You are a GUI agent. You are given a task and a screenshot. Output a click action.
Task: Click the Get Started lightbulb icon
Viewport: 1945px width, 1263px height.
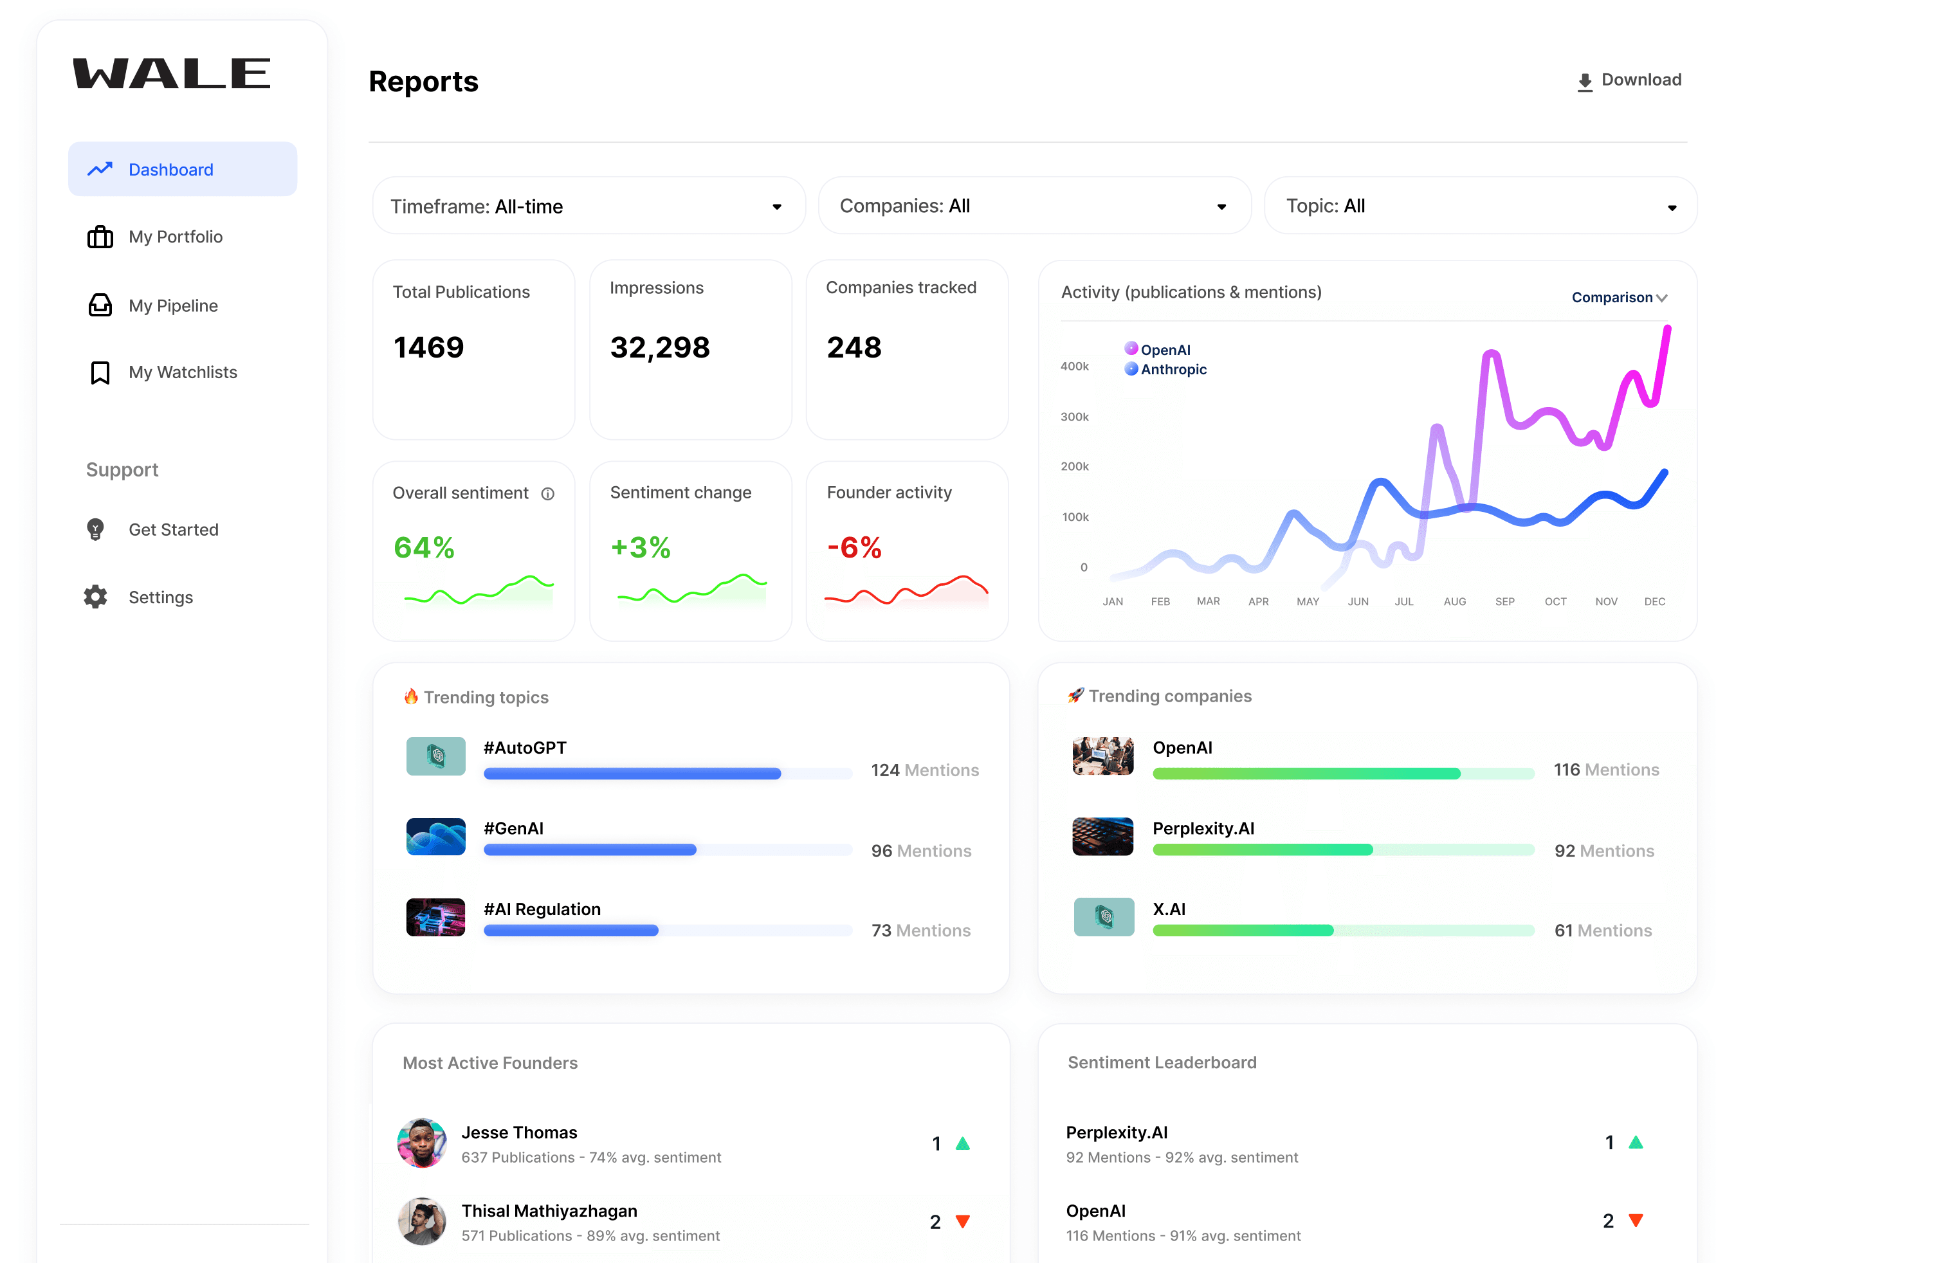click(96, 529)
